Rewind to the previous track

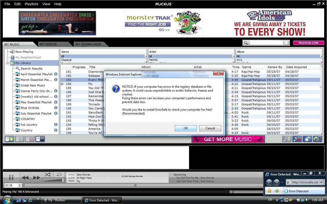coord(25,177)
